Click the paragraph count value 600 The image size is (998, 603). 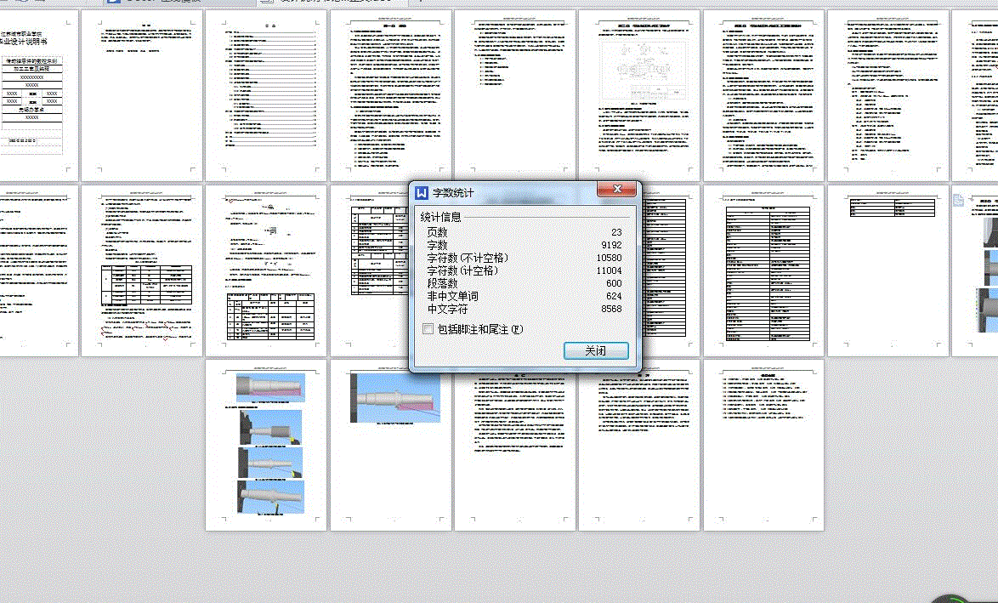pyautogui.click(x=615, y=283)
